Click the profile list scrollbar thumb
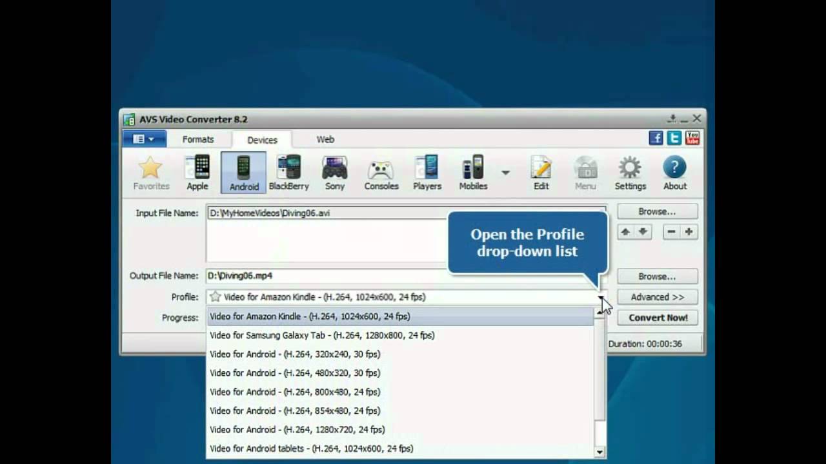 click(x=600, y=370)
